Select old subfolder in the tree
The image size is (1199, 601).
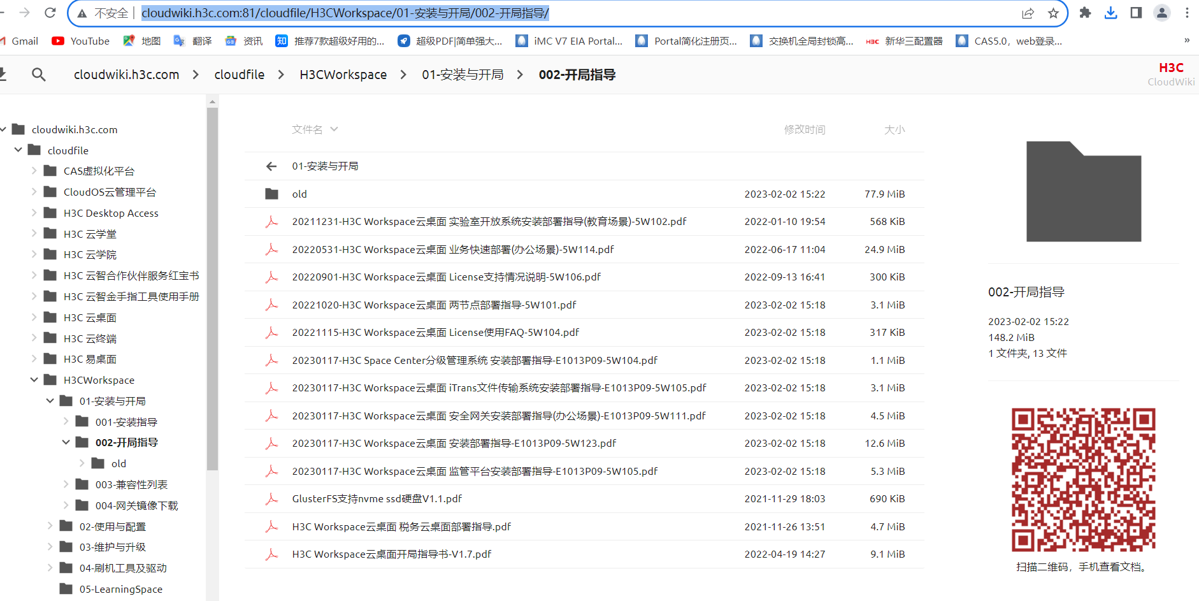tap(118, 463)
